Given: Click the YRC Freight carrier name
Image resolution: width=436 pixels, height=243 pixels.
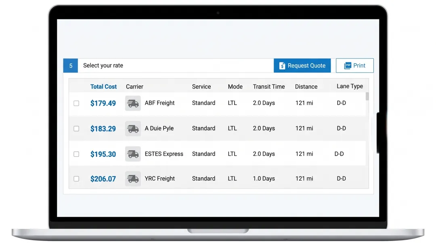Looking at the screenshot, I should click(159, 179).
